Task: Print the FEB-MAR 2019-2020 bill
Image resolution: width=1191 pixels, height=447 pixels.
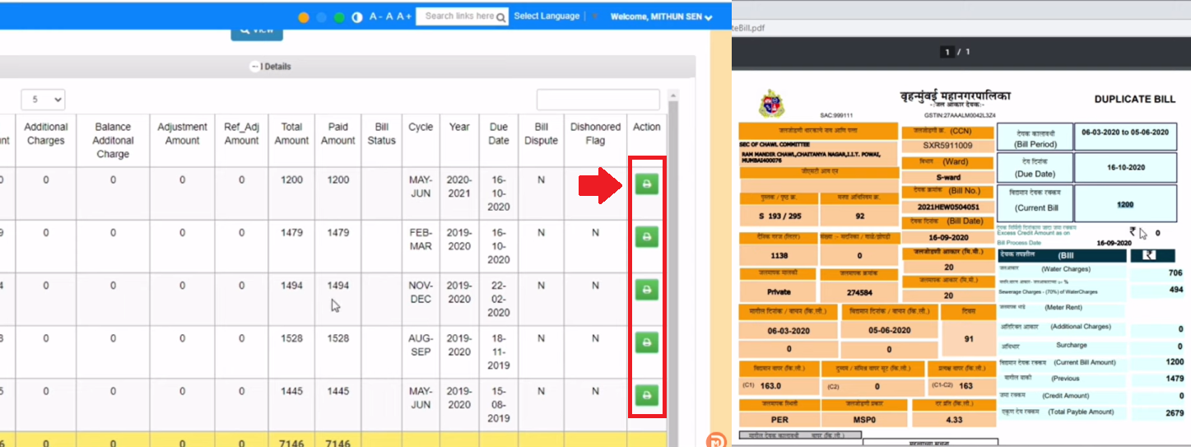Action: tap(646, 237)
